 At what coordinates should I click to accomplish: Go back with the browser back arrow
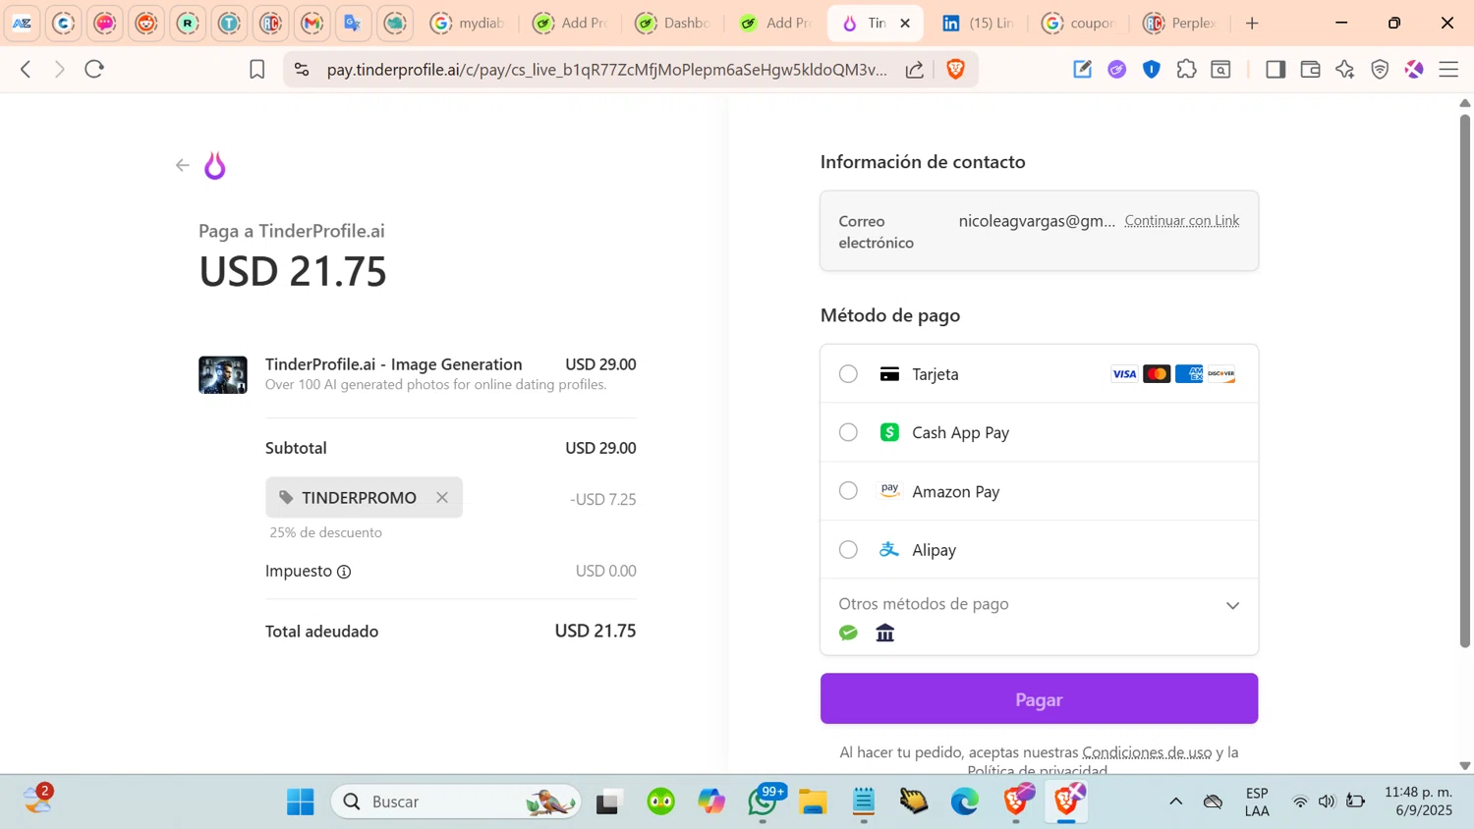coord(27,69)
